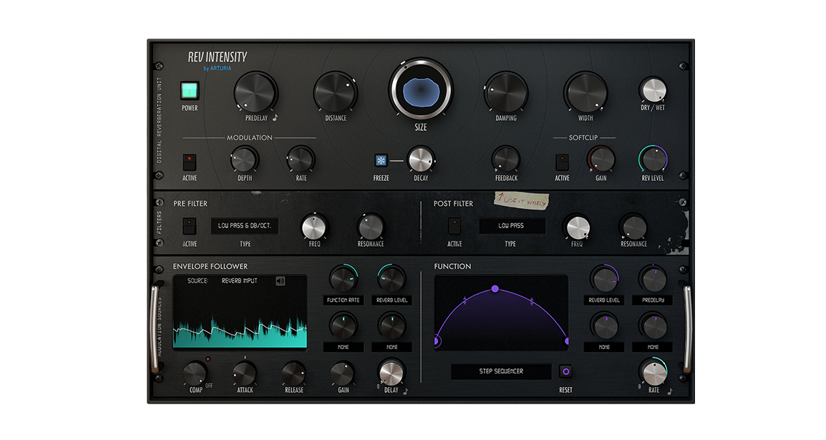Click the Predelay tempo sync note icon
826x440 pixels.
(x=275, y=118)
